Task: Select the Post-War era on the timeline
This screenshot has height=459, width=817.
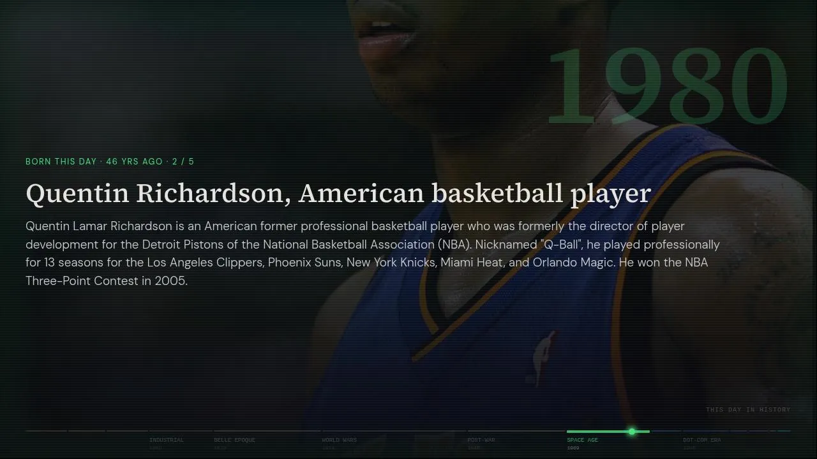Action: (x=481, y=440)
